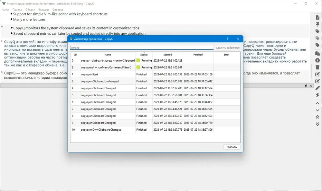322x191 pixels.
Task: Select the 'copyq onOwnClipboardChanged' row
Action: coord(155,130)
